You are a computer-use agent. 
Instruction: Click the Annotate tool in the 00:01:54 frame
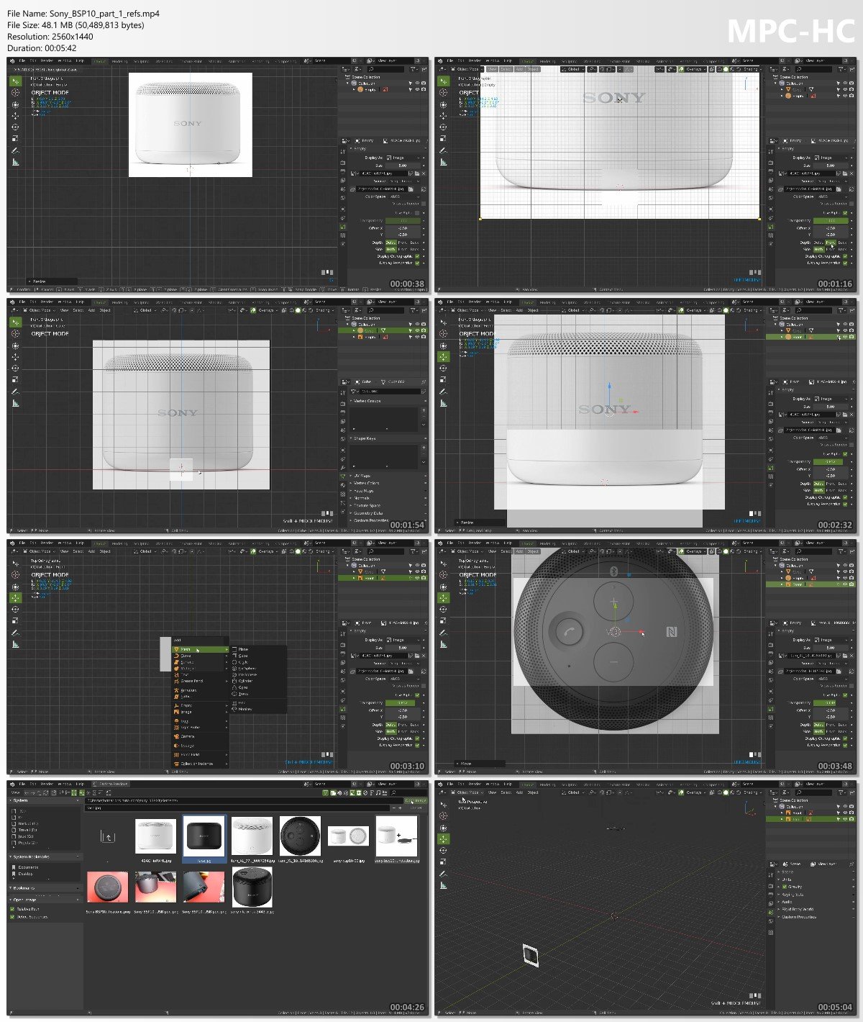click(x=15, y=392)
